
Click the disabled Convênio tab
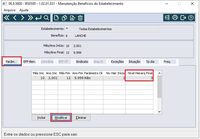47,62
